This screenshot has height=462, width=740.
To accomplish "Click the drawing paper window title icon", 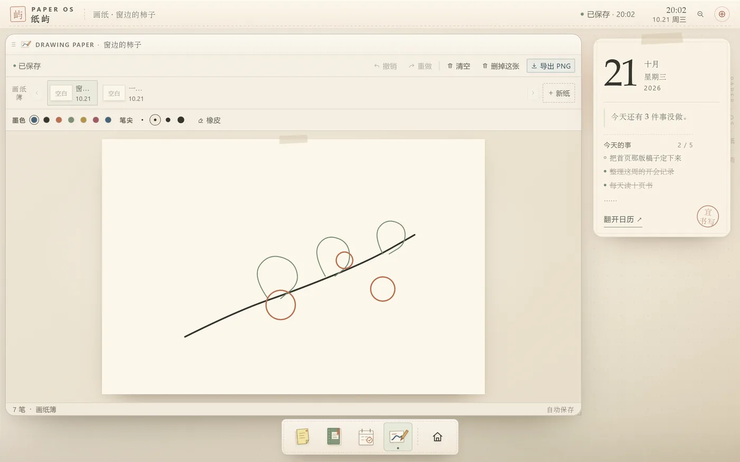I will (26, 45).
